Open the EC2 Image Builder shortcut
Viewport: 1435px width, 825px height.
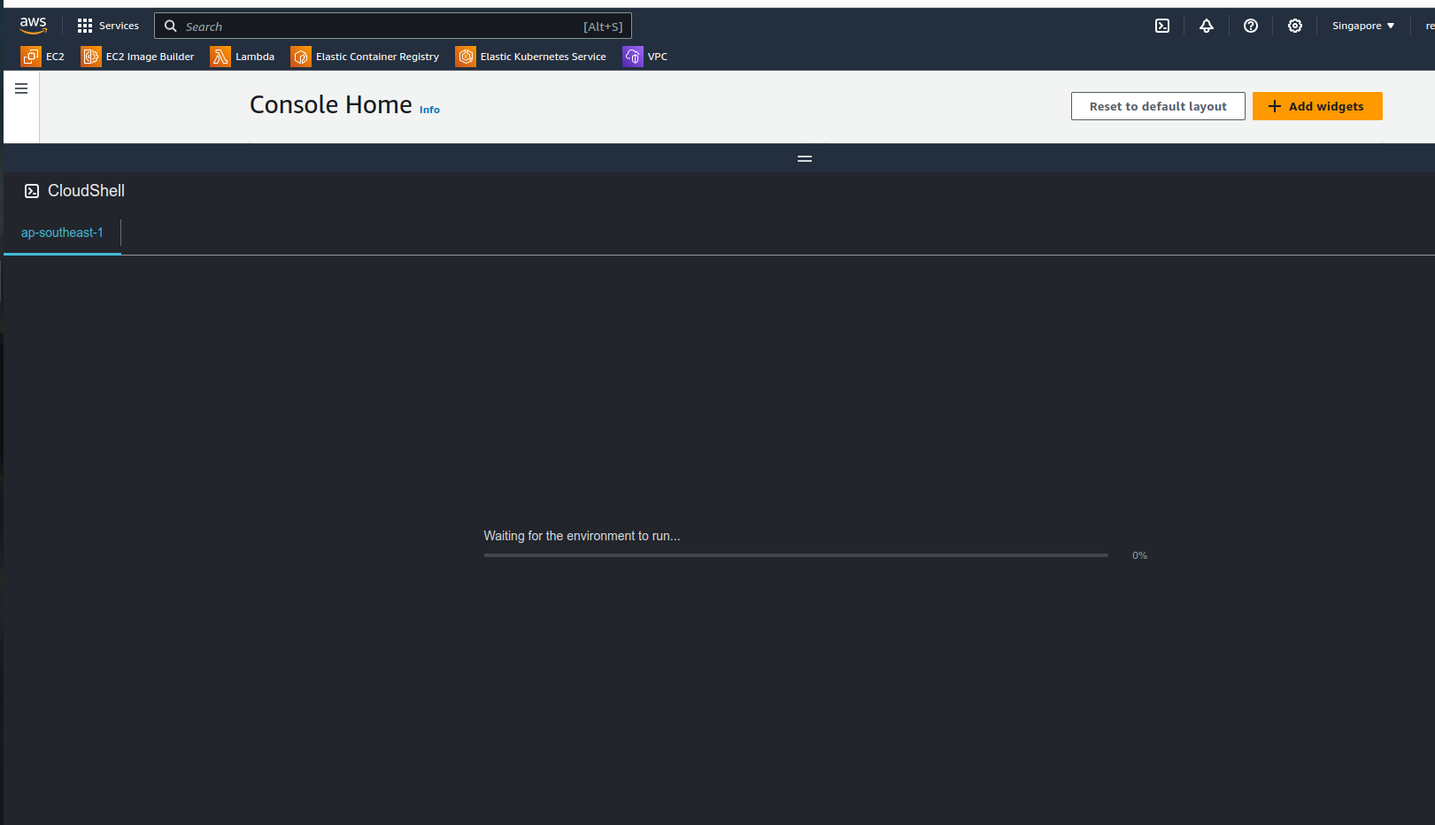(x=137, y=57)
